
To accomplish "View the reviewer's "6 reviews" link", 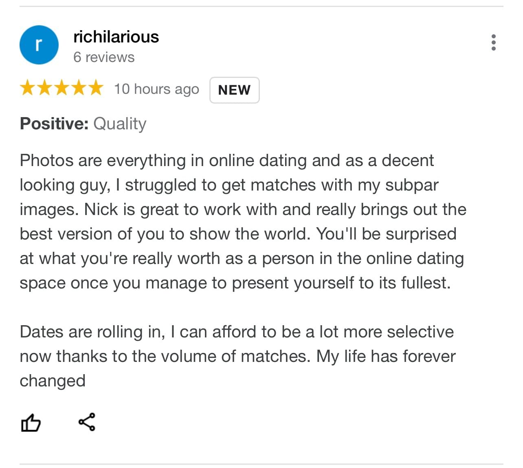I will tap(104, 58).
